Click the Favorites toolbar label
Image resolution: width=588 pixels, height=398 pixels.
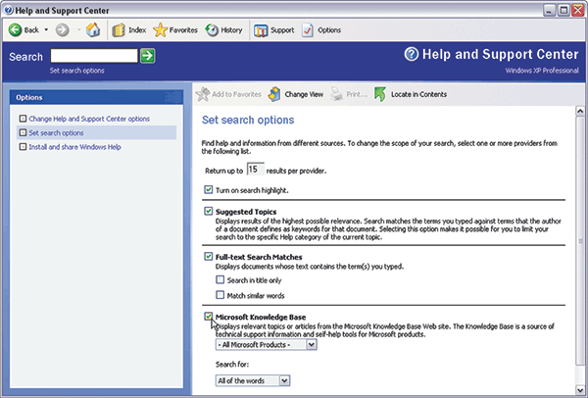(x=183, y=30)
